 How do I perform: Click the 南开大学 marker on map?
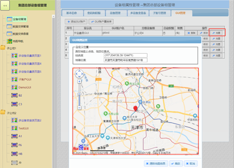pos(125,118)
